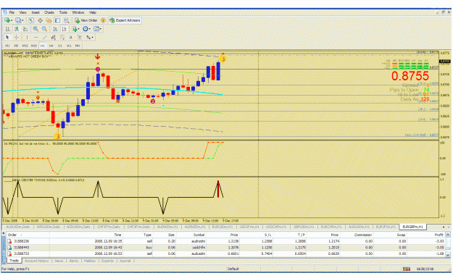Open the Strategy Tester icon

click(x=67, y=20)
